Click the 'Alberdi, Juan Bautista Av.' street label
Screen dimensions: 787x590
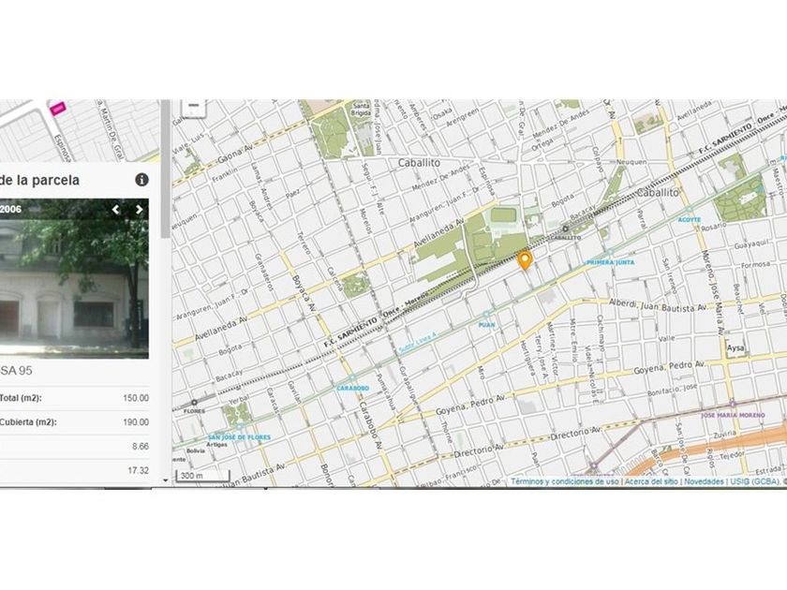pyautogui.click(x=658, y=305)
